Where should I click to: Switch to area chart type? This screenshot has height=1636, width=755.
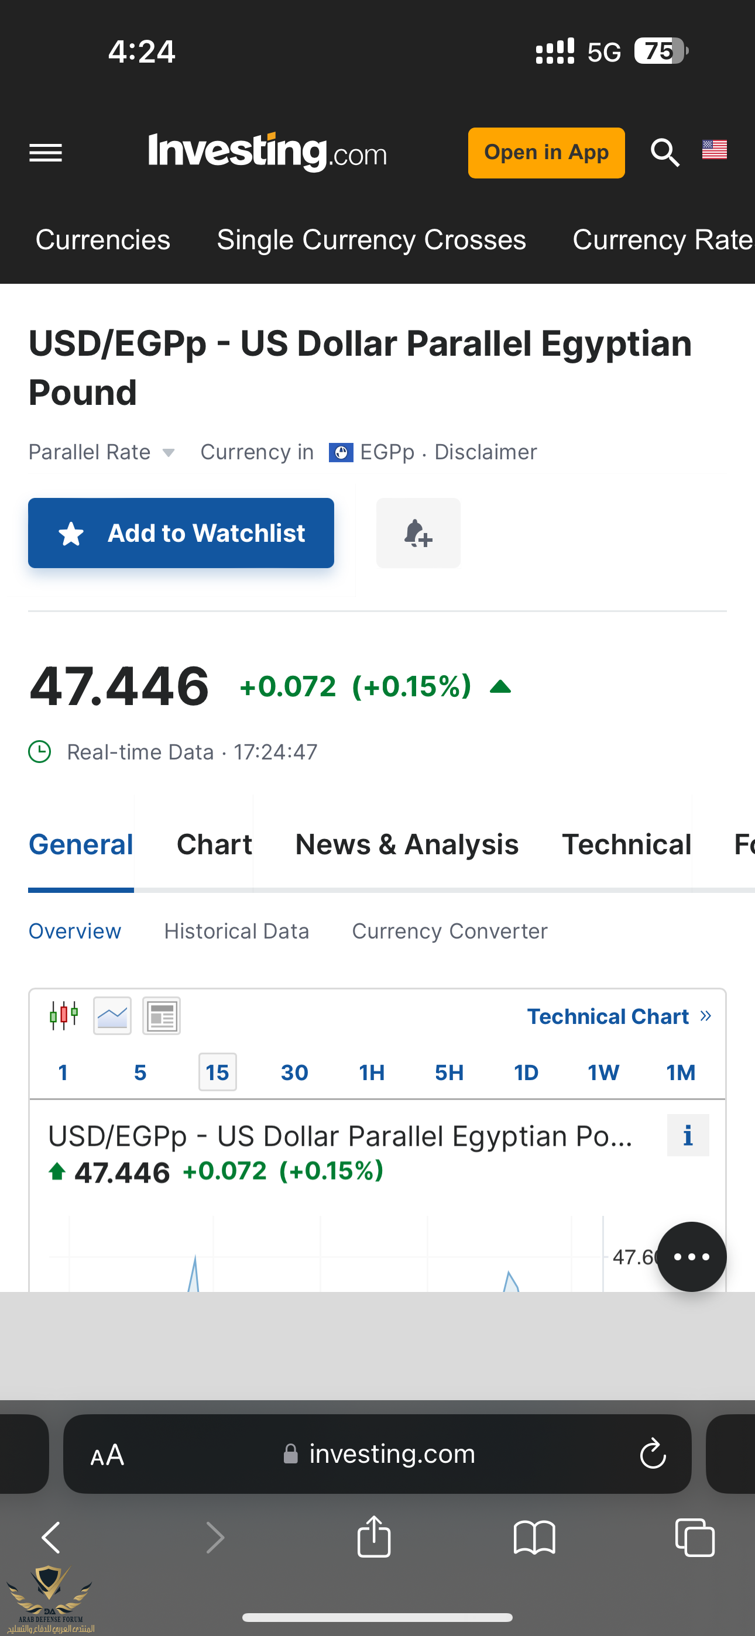click(112, 1016)
